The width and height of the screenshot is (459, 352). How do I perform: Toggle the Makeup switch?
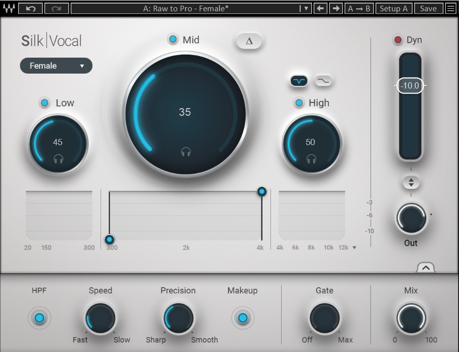243,318
